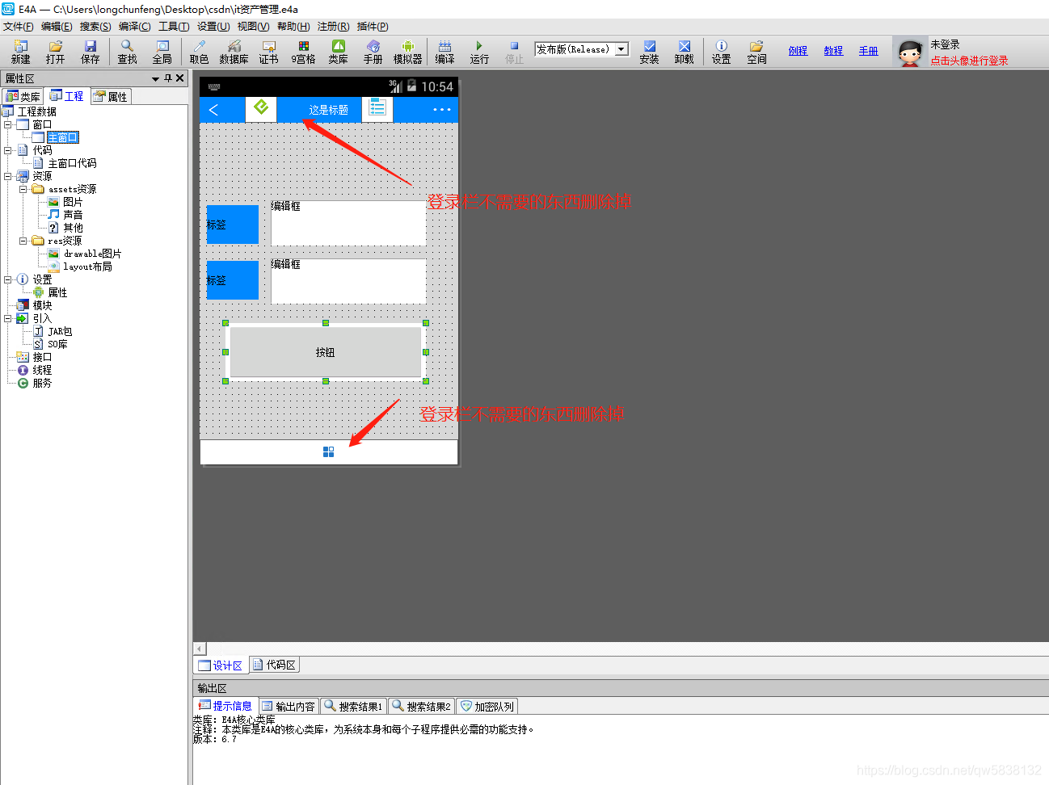Open the 插件(P) menu
This screenshot has height=785, width=1049.
pos(373,27)
